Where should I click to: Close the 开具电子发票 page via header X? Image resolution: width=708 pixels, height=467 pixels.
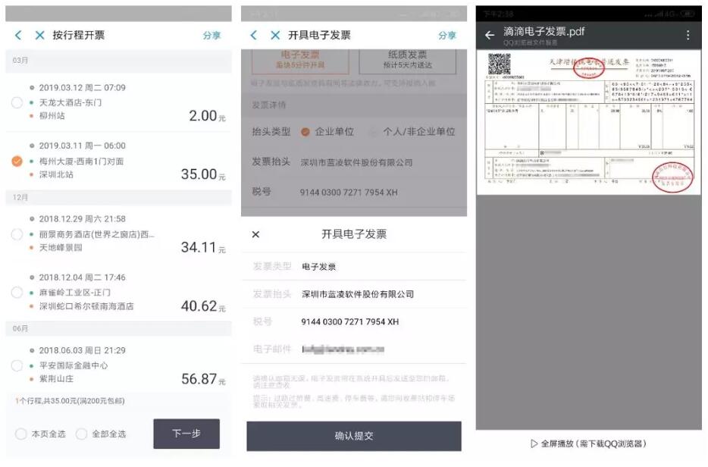pos(275,35)
